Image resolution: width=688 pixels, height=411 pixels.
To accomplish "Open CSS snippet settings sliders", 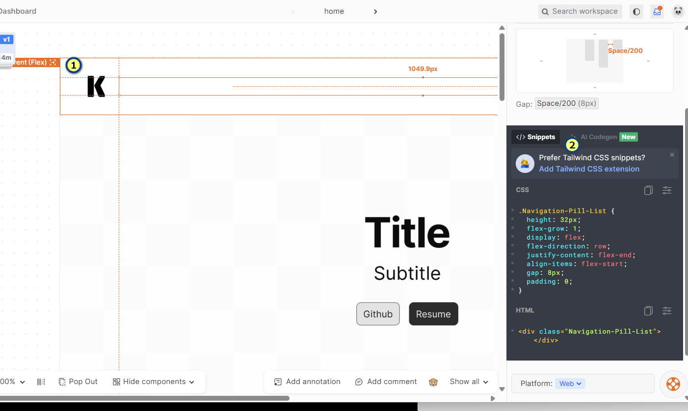I will click(x=666, y=190).
